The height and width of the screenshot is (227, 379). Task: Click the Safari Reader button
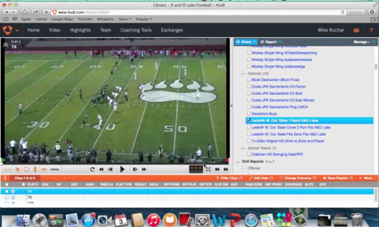pyautogui.click(x=356, y=12)
